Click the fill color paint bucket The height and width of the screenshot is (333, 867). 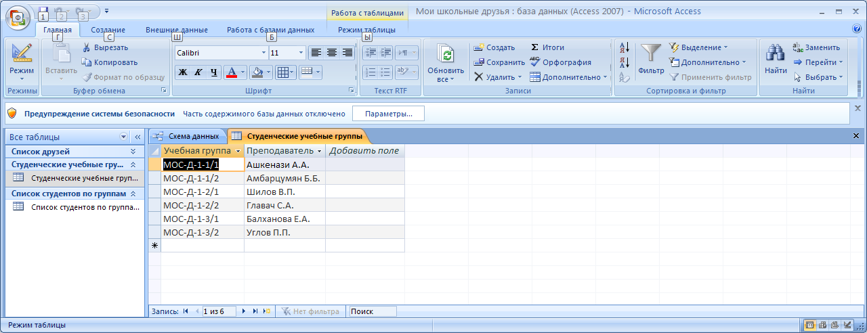257,72
